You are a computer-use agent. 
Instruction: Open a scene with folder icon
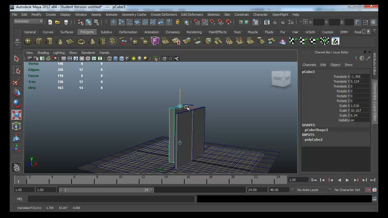(x=58, y=22)
